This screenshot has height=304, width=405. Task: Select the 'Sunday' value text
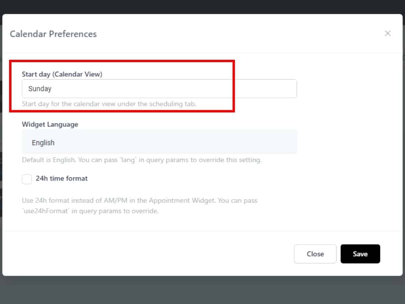point(40,89)
